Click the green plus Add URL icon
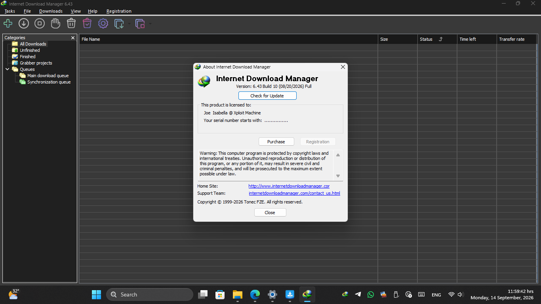Image resolution: width=541 pixels, height=304 pixels. pyautogui.click(x=8, y=24)
